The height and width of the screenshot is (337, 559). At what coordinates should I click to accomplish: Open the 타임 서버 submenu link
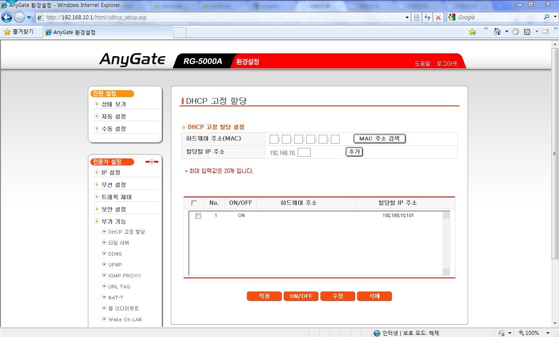[x=118, y=243]
